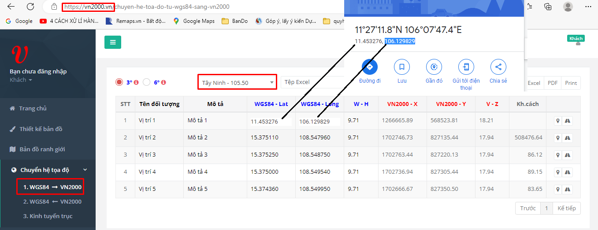This screenshot has width=598, height=230.
Task: Click the Gần đó nearby icon
Action: click(x=434, y=67)
